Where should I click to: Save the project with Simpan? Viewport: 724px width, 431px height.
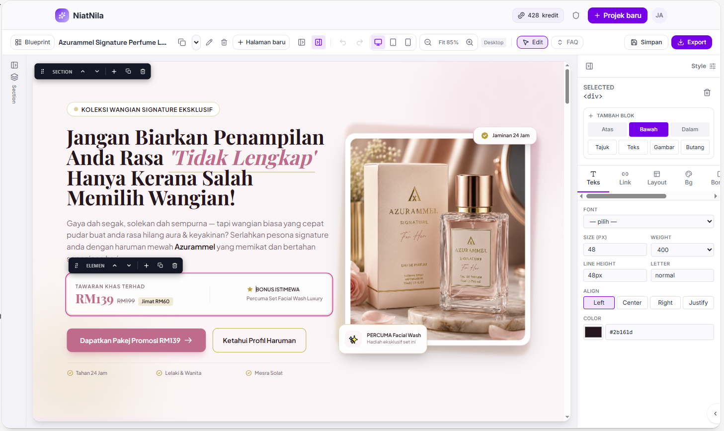(x=646, y=42)
